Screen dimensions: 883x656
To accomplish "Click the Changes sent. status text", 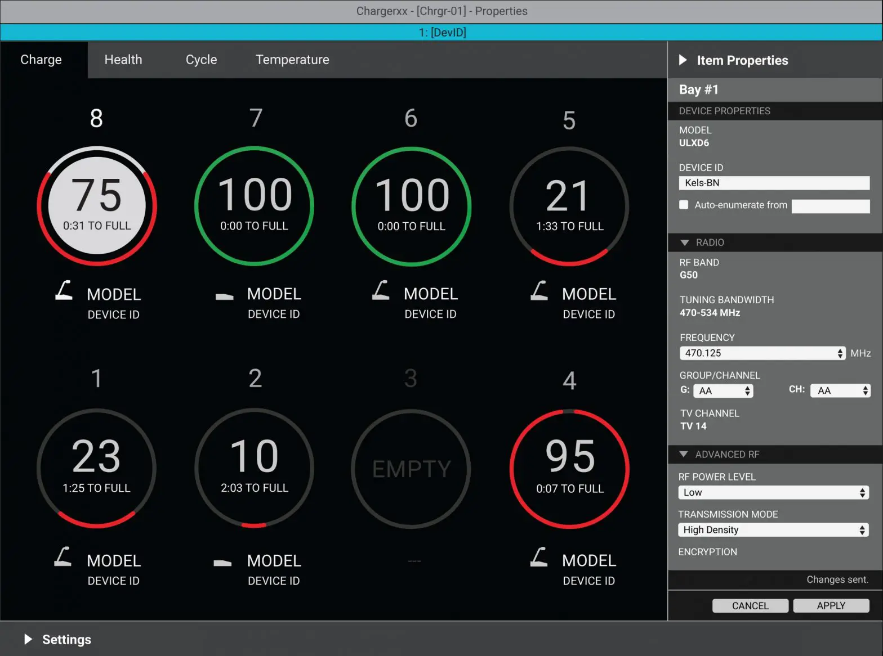I will point(837,579).
